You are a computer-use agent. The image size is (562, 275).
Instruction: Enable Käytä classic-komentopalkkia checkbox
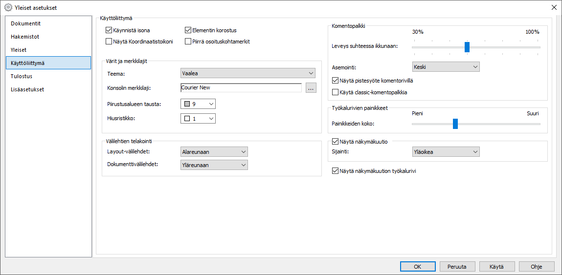tap(335, 92)
